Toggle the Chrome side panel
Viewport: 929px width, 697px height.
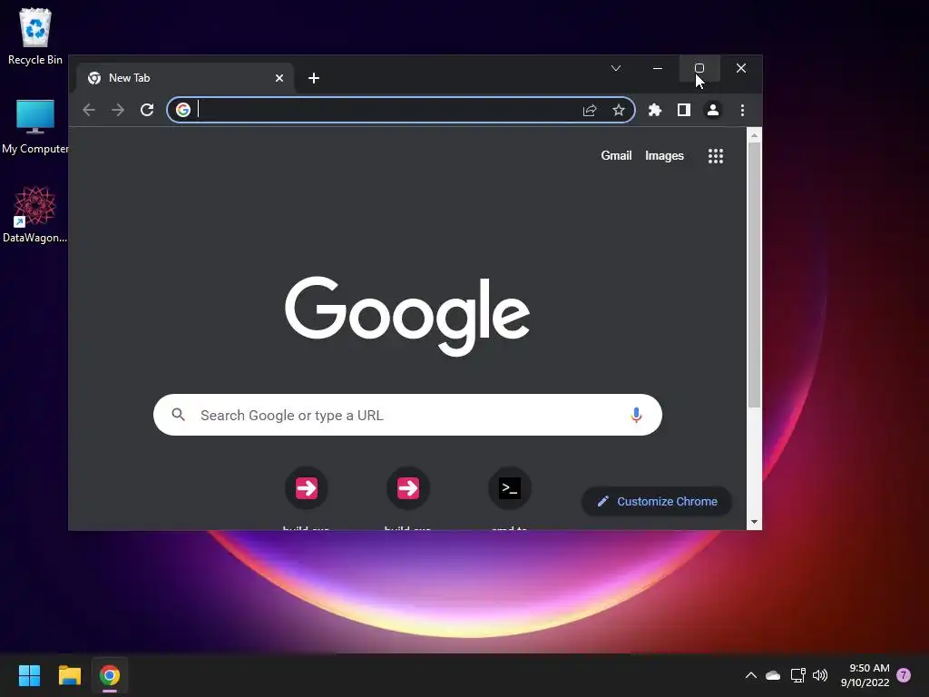click(x=684, y=110)
